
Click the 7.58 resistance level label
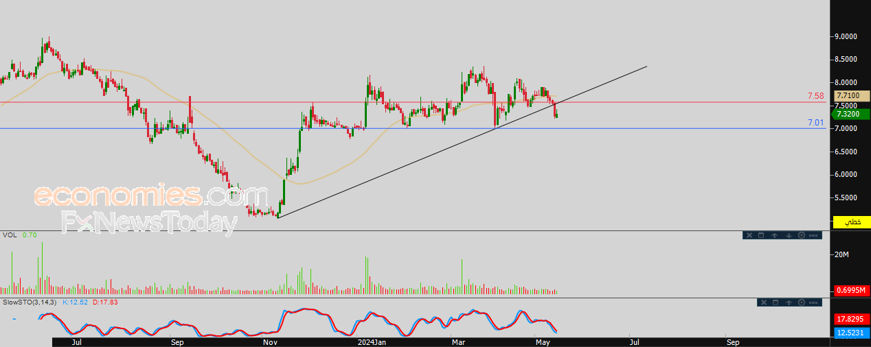(815, 95)
